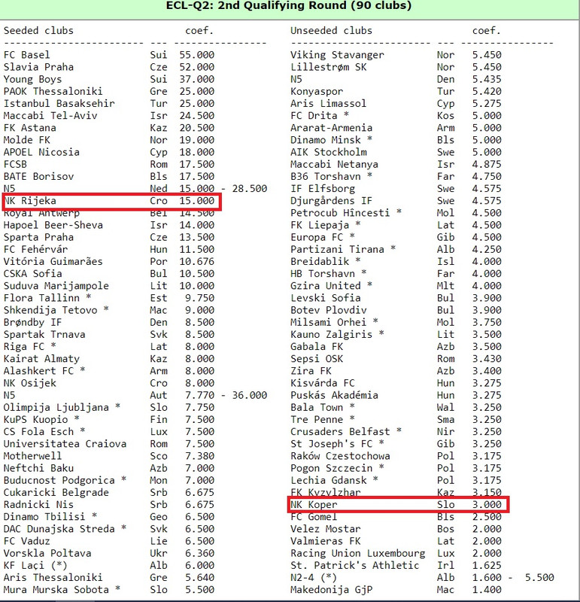The height and width of the screenshot is (602, 580).
Task: Click FC Fehérvár entry
Action: (x=35, y=250)
